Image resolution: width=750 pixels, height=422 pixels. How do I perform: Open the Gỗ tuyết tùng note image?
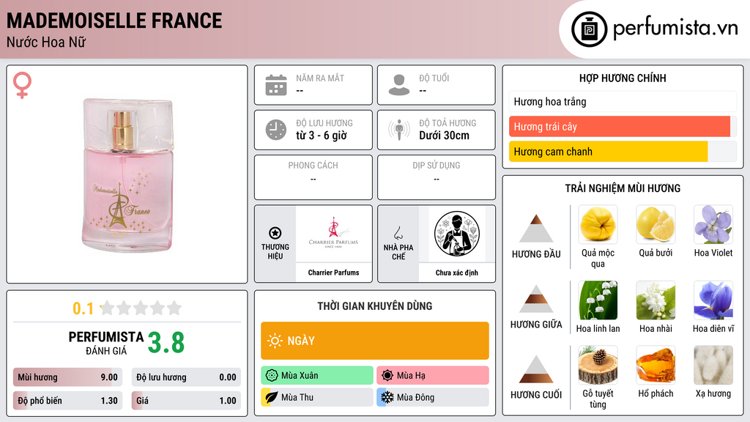coord(598,365)
